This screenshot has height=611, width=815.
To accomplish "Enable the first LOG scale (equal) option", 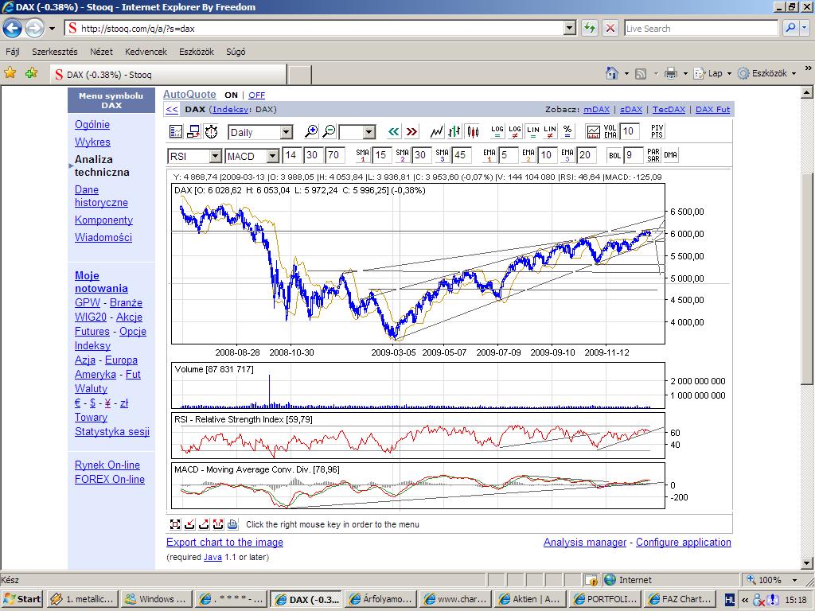I will pos(497,132).
